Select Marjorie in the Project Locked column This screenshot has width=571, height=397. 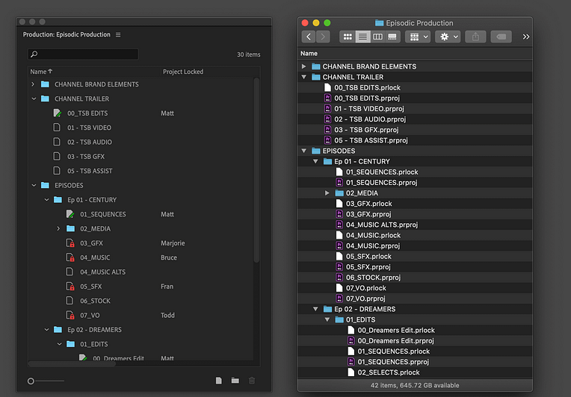173,243
